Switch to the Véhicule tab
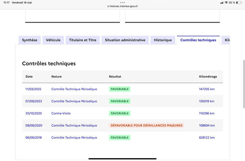This screenshot has width=245, height=161. point(53,40)
